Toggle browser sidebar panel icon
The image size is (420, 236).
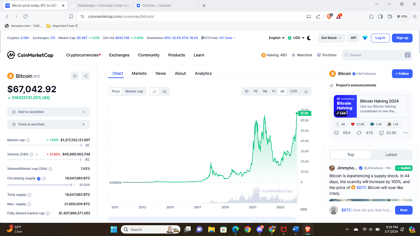(380, 16)
